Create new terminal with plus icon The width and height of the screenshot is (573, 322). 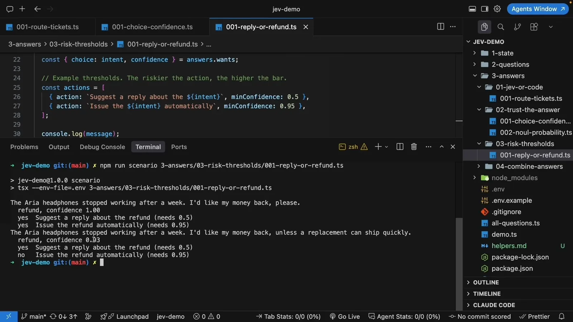378,147
